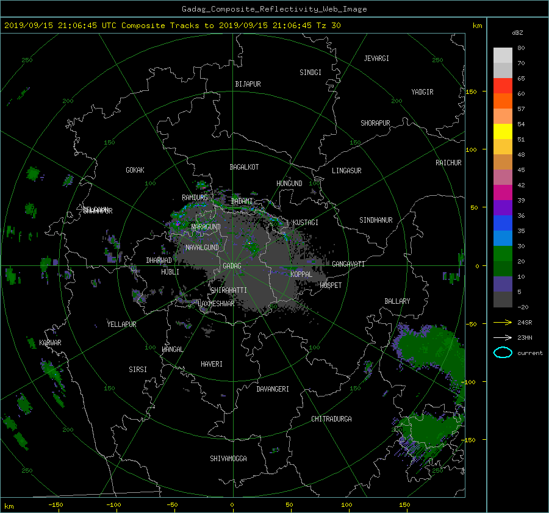Click the CHITRADURGA city label
Screen dimensions: 549x513
point(332,419)
